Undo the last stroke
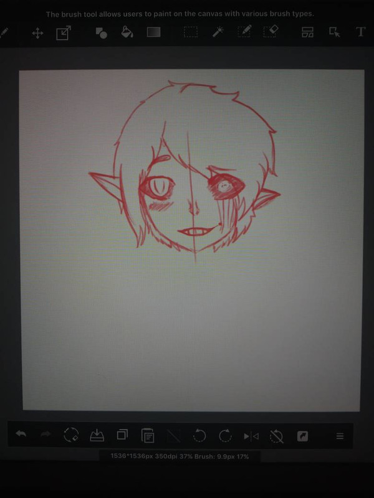The width and height of the screenshot is (374, 498). coord(21,433)
